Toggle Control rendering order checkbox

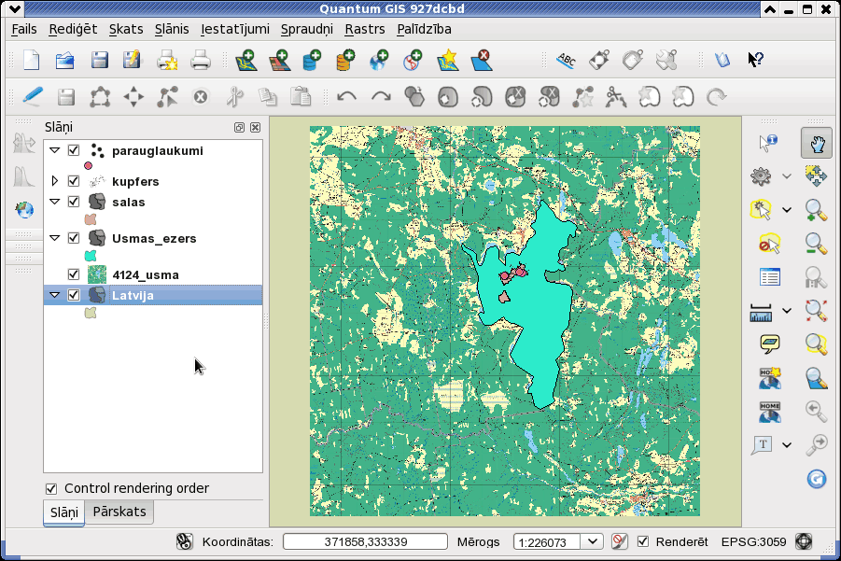pyautogui.click(x=51, y=488)
